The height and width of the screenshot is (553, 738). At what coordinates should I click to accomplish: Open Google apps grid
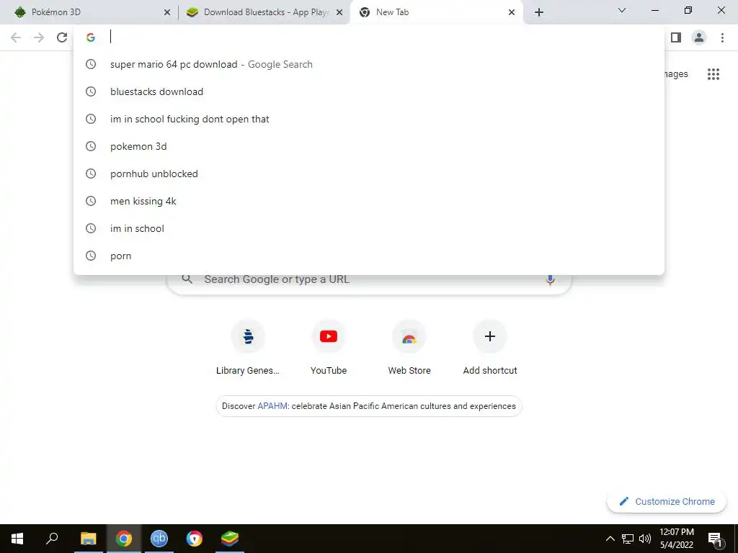click(713, 74)
